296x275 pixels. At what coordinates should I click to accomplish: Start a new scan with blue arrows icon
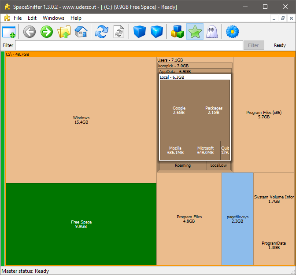102,32
